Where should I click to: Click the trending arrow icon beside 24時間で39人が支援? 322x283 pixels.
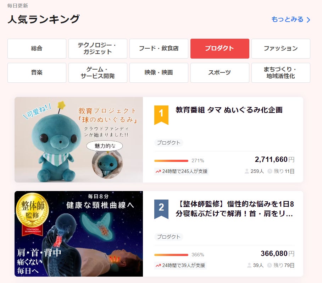coord(158,266)
